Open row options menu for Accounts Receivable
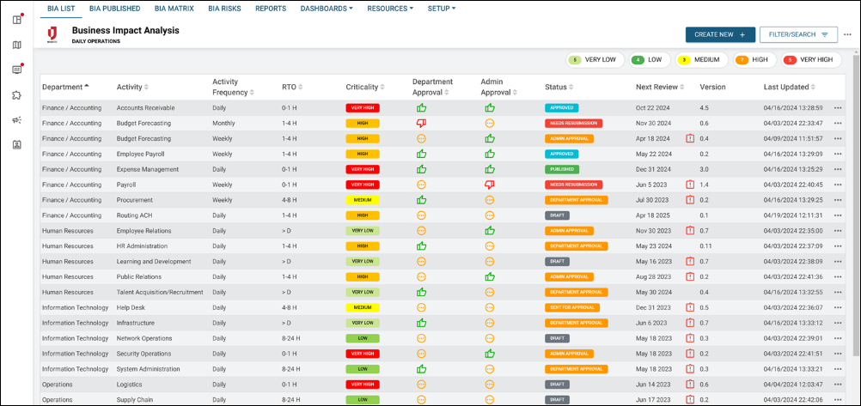Viewport: 861px width, 406px height. [838, 108]
